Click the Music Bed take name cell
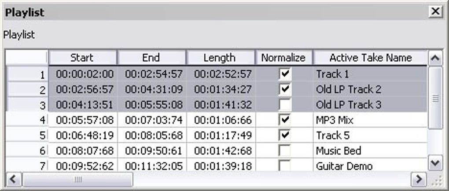449x191 pixels. [370, 151]
